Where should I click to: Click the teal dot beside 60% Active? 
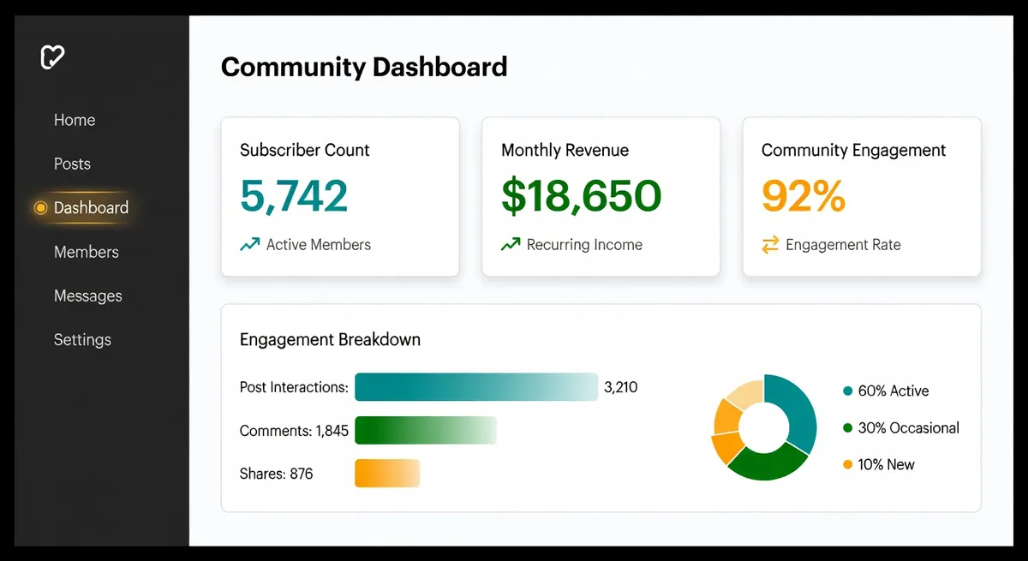pyautogui.click(x=848, y=391)
